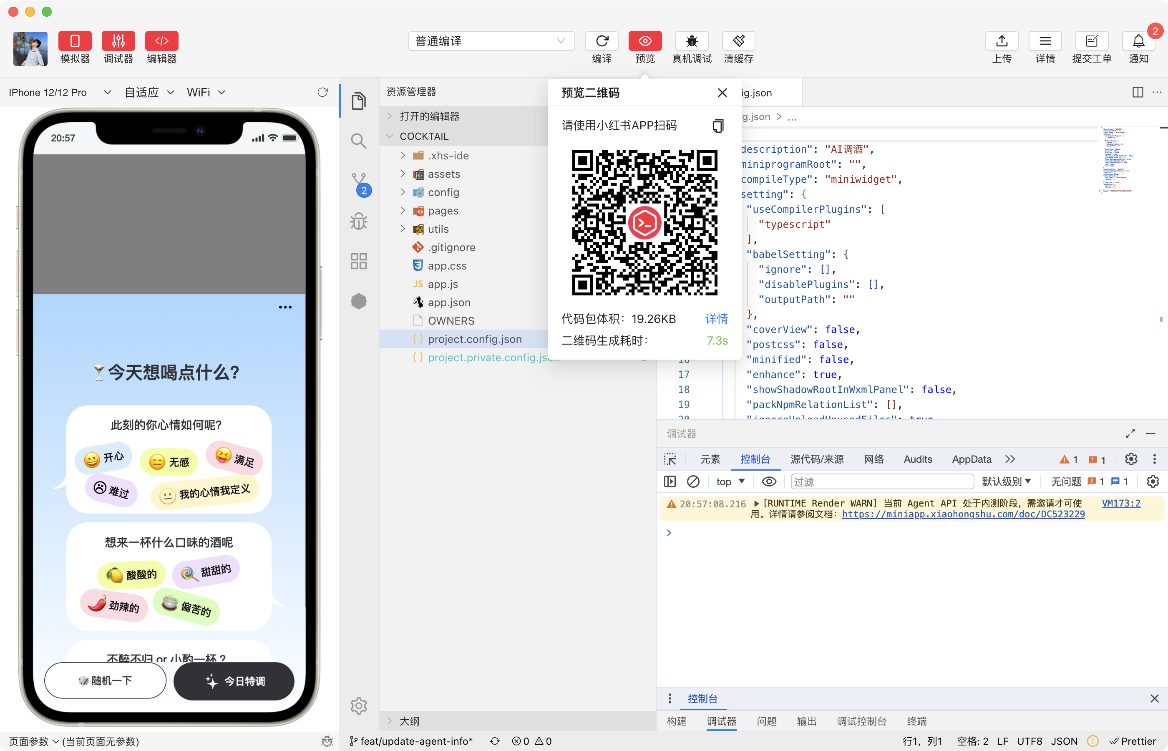Switch to the Audits tab
The height and width of the screenshot is (751, 1168).
[x=917, y=459]
